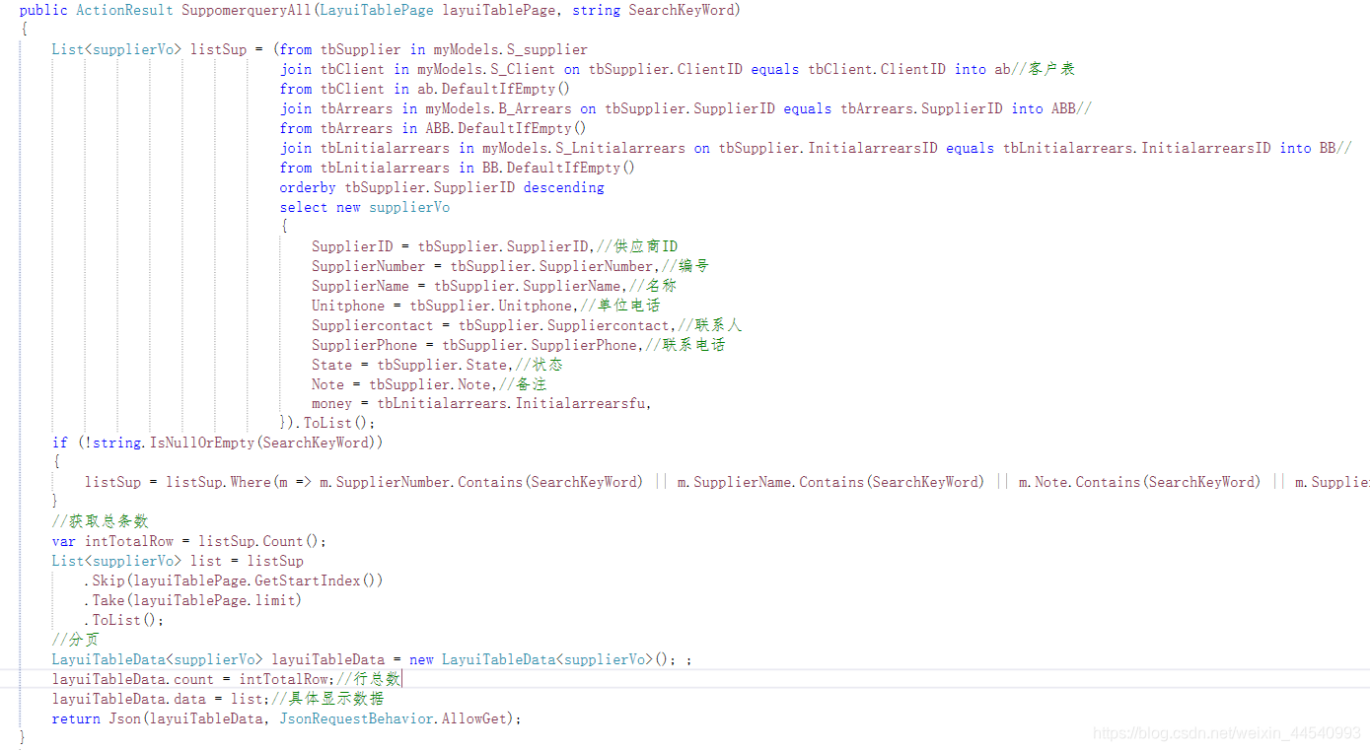Click 'new LayuiTableData<supplierVo>()' constructor call
This screenshot has width=1370, height=751.
coord(542,659)
